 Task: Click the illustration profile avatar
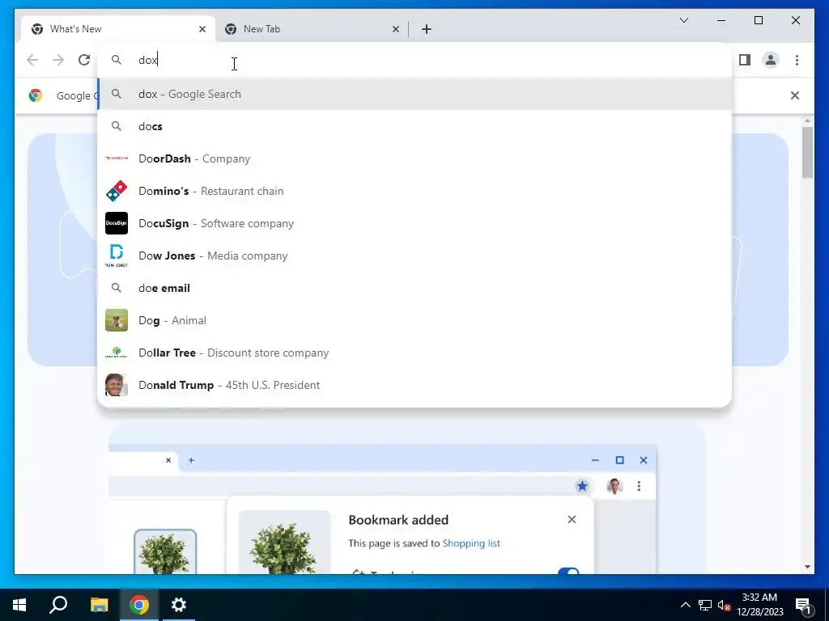point(614,486)
